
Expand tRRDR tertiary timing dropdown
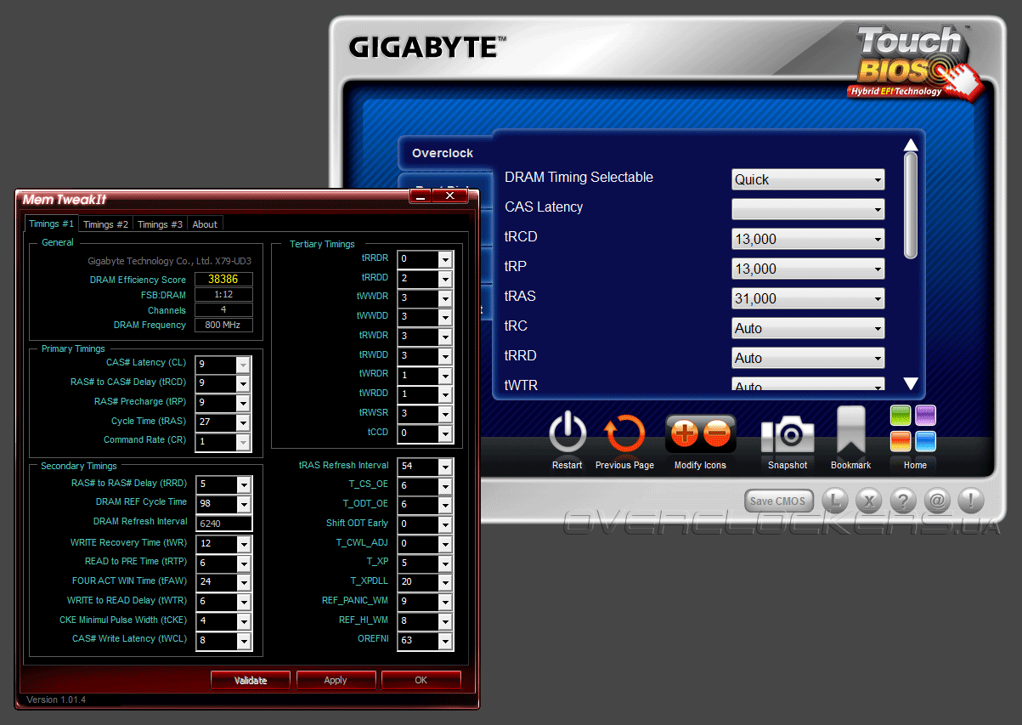pos(445,259)
